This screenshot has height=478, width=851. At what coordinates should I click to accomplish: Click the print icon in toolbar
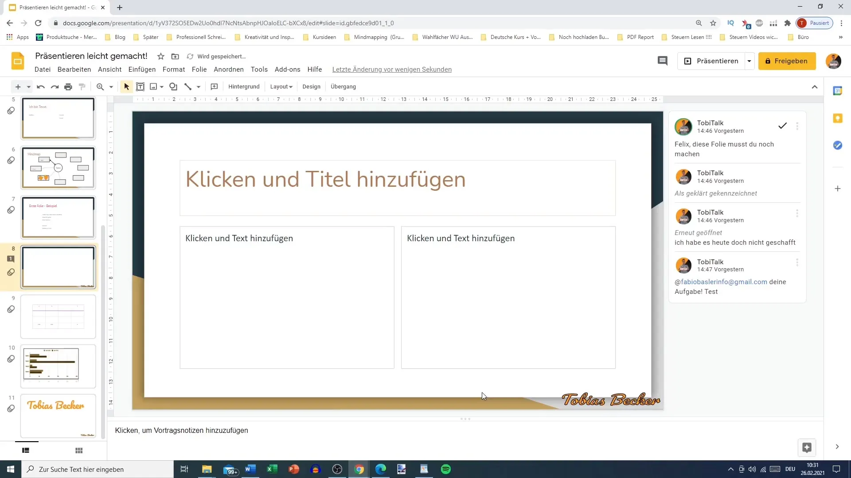click(68, 87)
